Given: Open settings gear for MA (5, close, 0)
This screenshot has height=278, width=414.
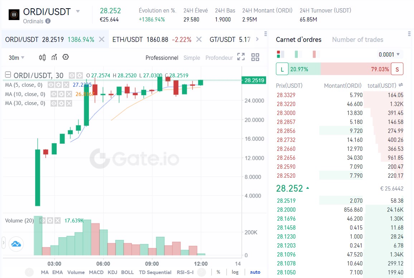Looking at the screenshot, I should (58, 85).
